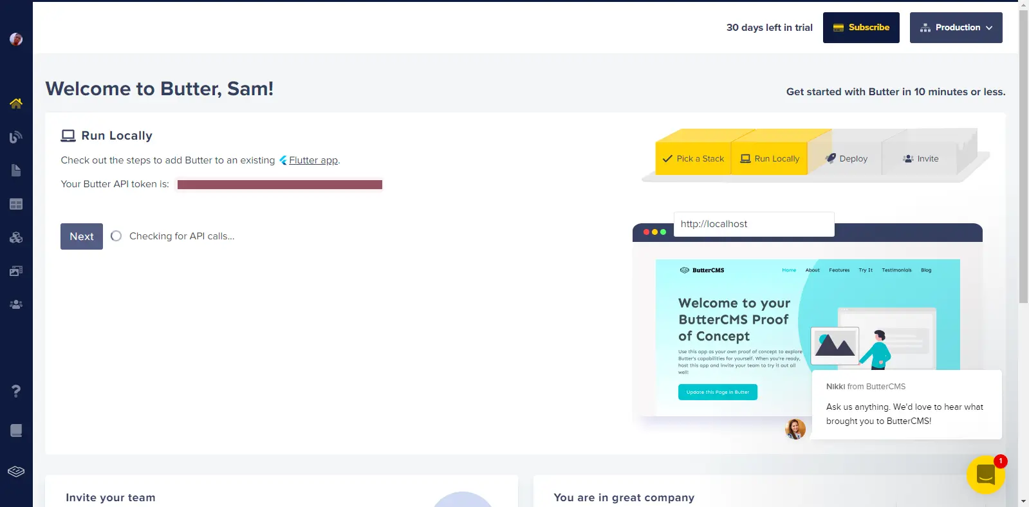This screenshot has width=1029, height=507.
Task: Open the Home dashboard icon in sidebar
Action: tap(16, 104)
